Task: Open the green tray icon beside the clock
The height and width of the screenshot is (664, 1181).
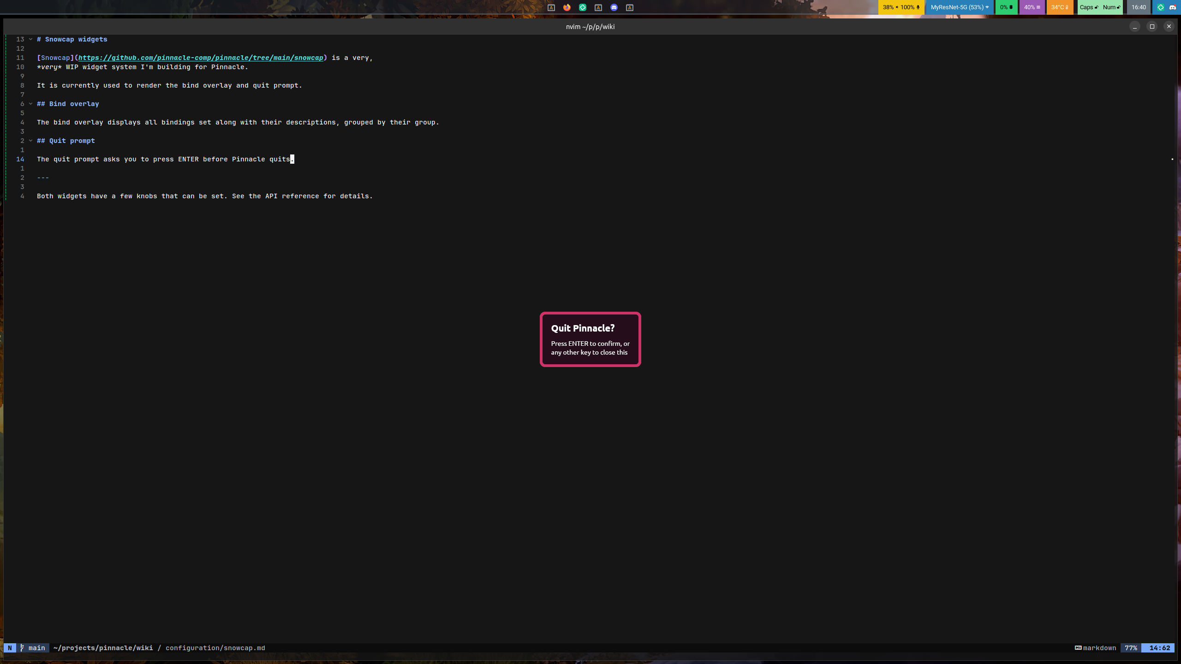Action: pos(1161,7)
